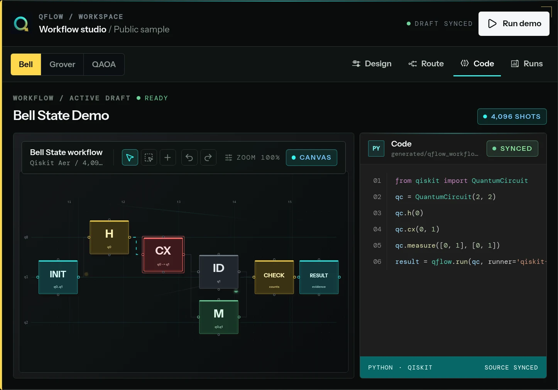Click code line qc.h(0)
This screenshot has width=558, height=390.
tap(409, 213)
